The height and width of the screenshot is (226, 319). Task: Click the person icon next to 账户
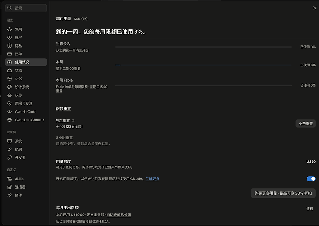tap(10, 37)
